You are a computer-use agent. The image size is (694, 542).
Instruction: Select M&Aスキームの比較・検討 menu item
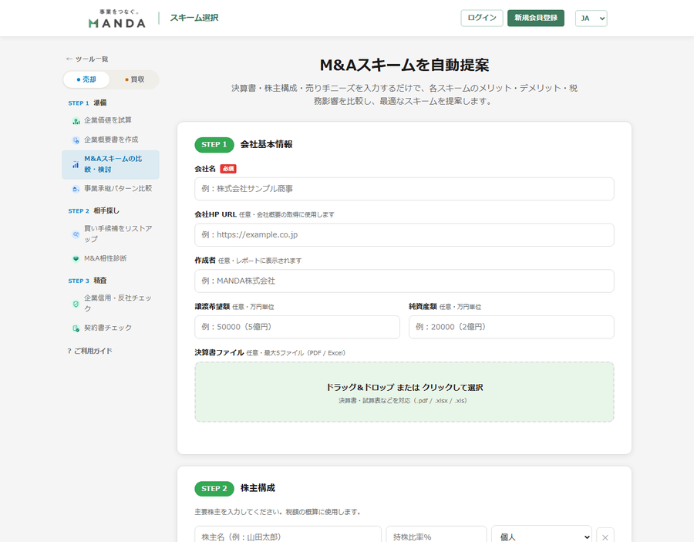(x=110, y=164)
